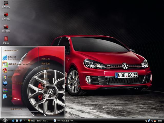Screen dimensions: 164x123
Task: Expand the quick launch overflow chevron
Action: [25, 121]
